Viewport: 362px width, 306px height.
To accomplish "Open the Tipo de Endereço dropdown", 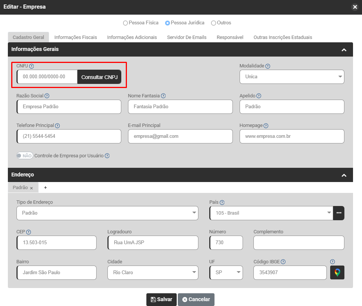I will coord(107,213).
